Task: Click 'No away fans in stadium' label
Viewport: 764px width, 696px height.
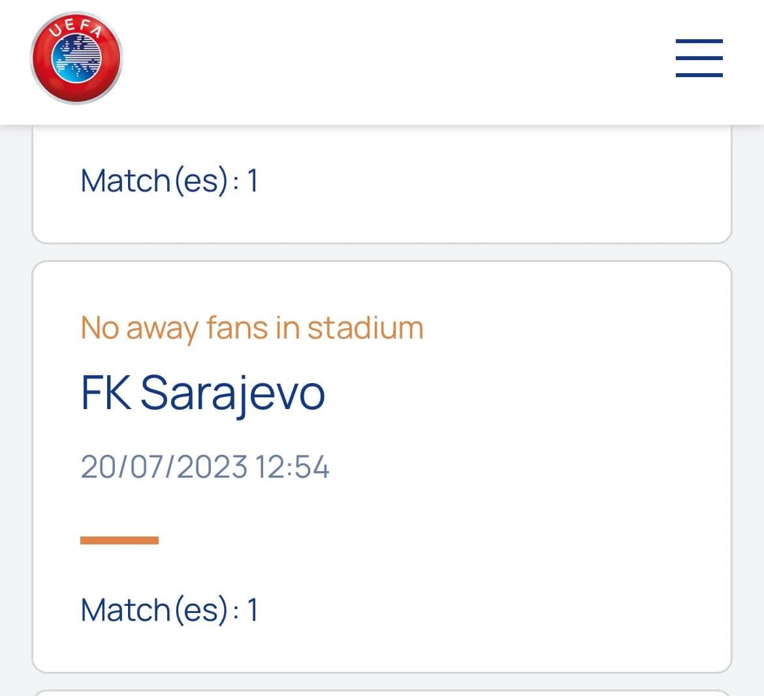Action: [252, 328]
